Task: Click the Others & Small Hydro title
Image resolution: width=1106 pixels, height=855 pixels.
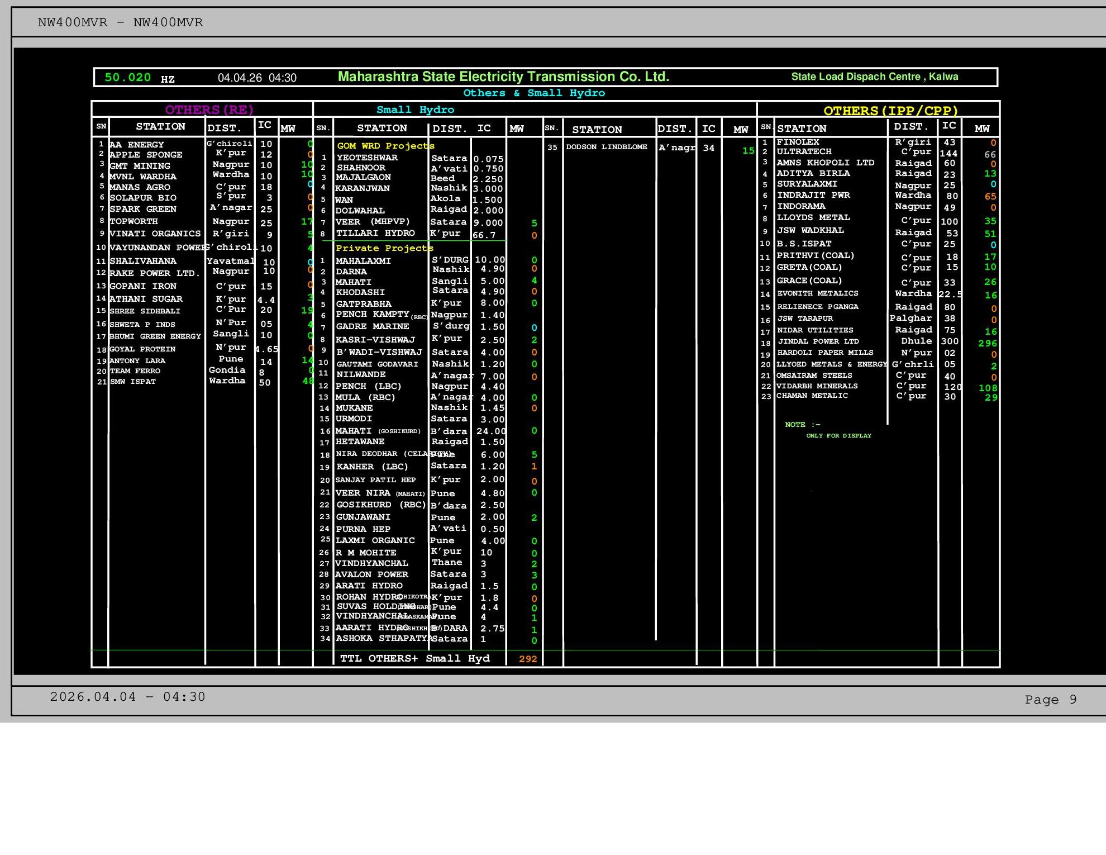Action: coord(533,93)
